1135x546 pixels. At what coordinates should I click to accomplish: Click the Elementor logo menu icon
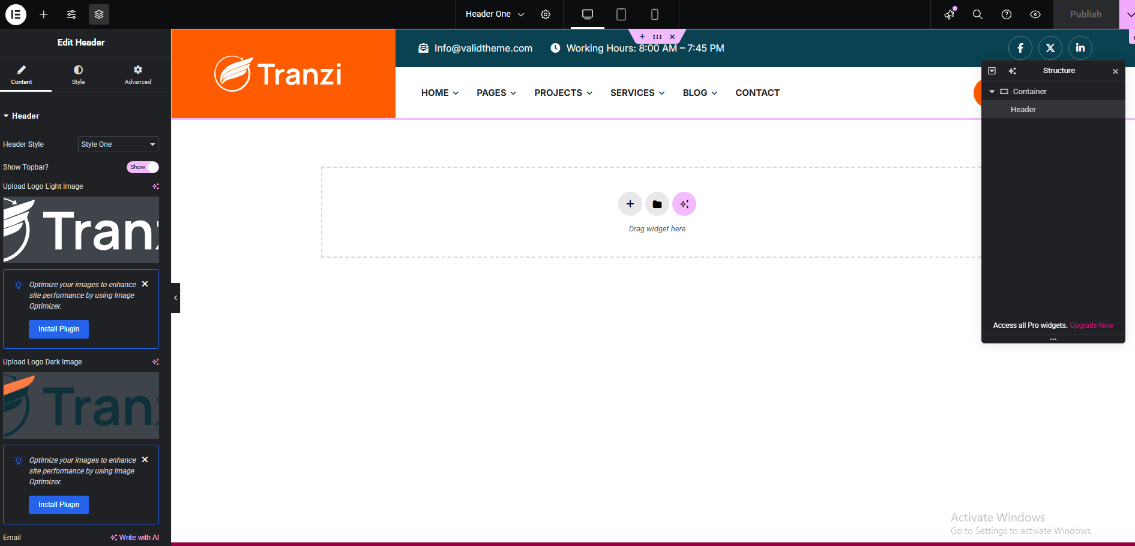pyautogui.click(x=16, y=14)
